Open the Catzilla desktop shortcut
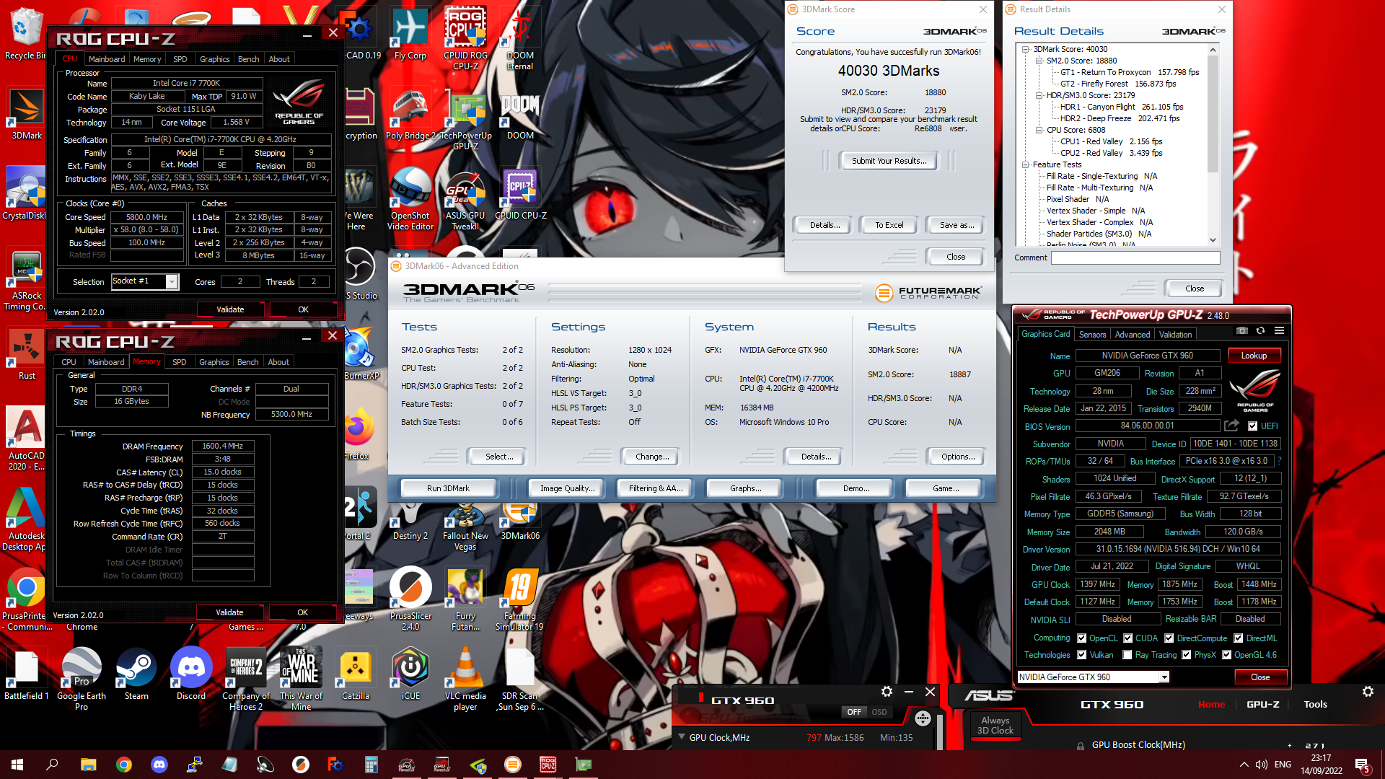Viewport: 1385px width, 779px height. click(356, 674)
